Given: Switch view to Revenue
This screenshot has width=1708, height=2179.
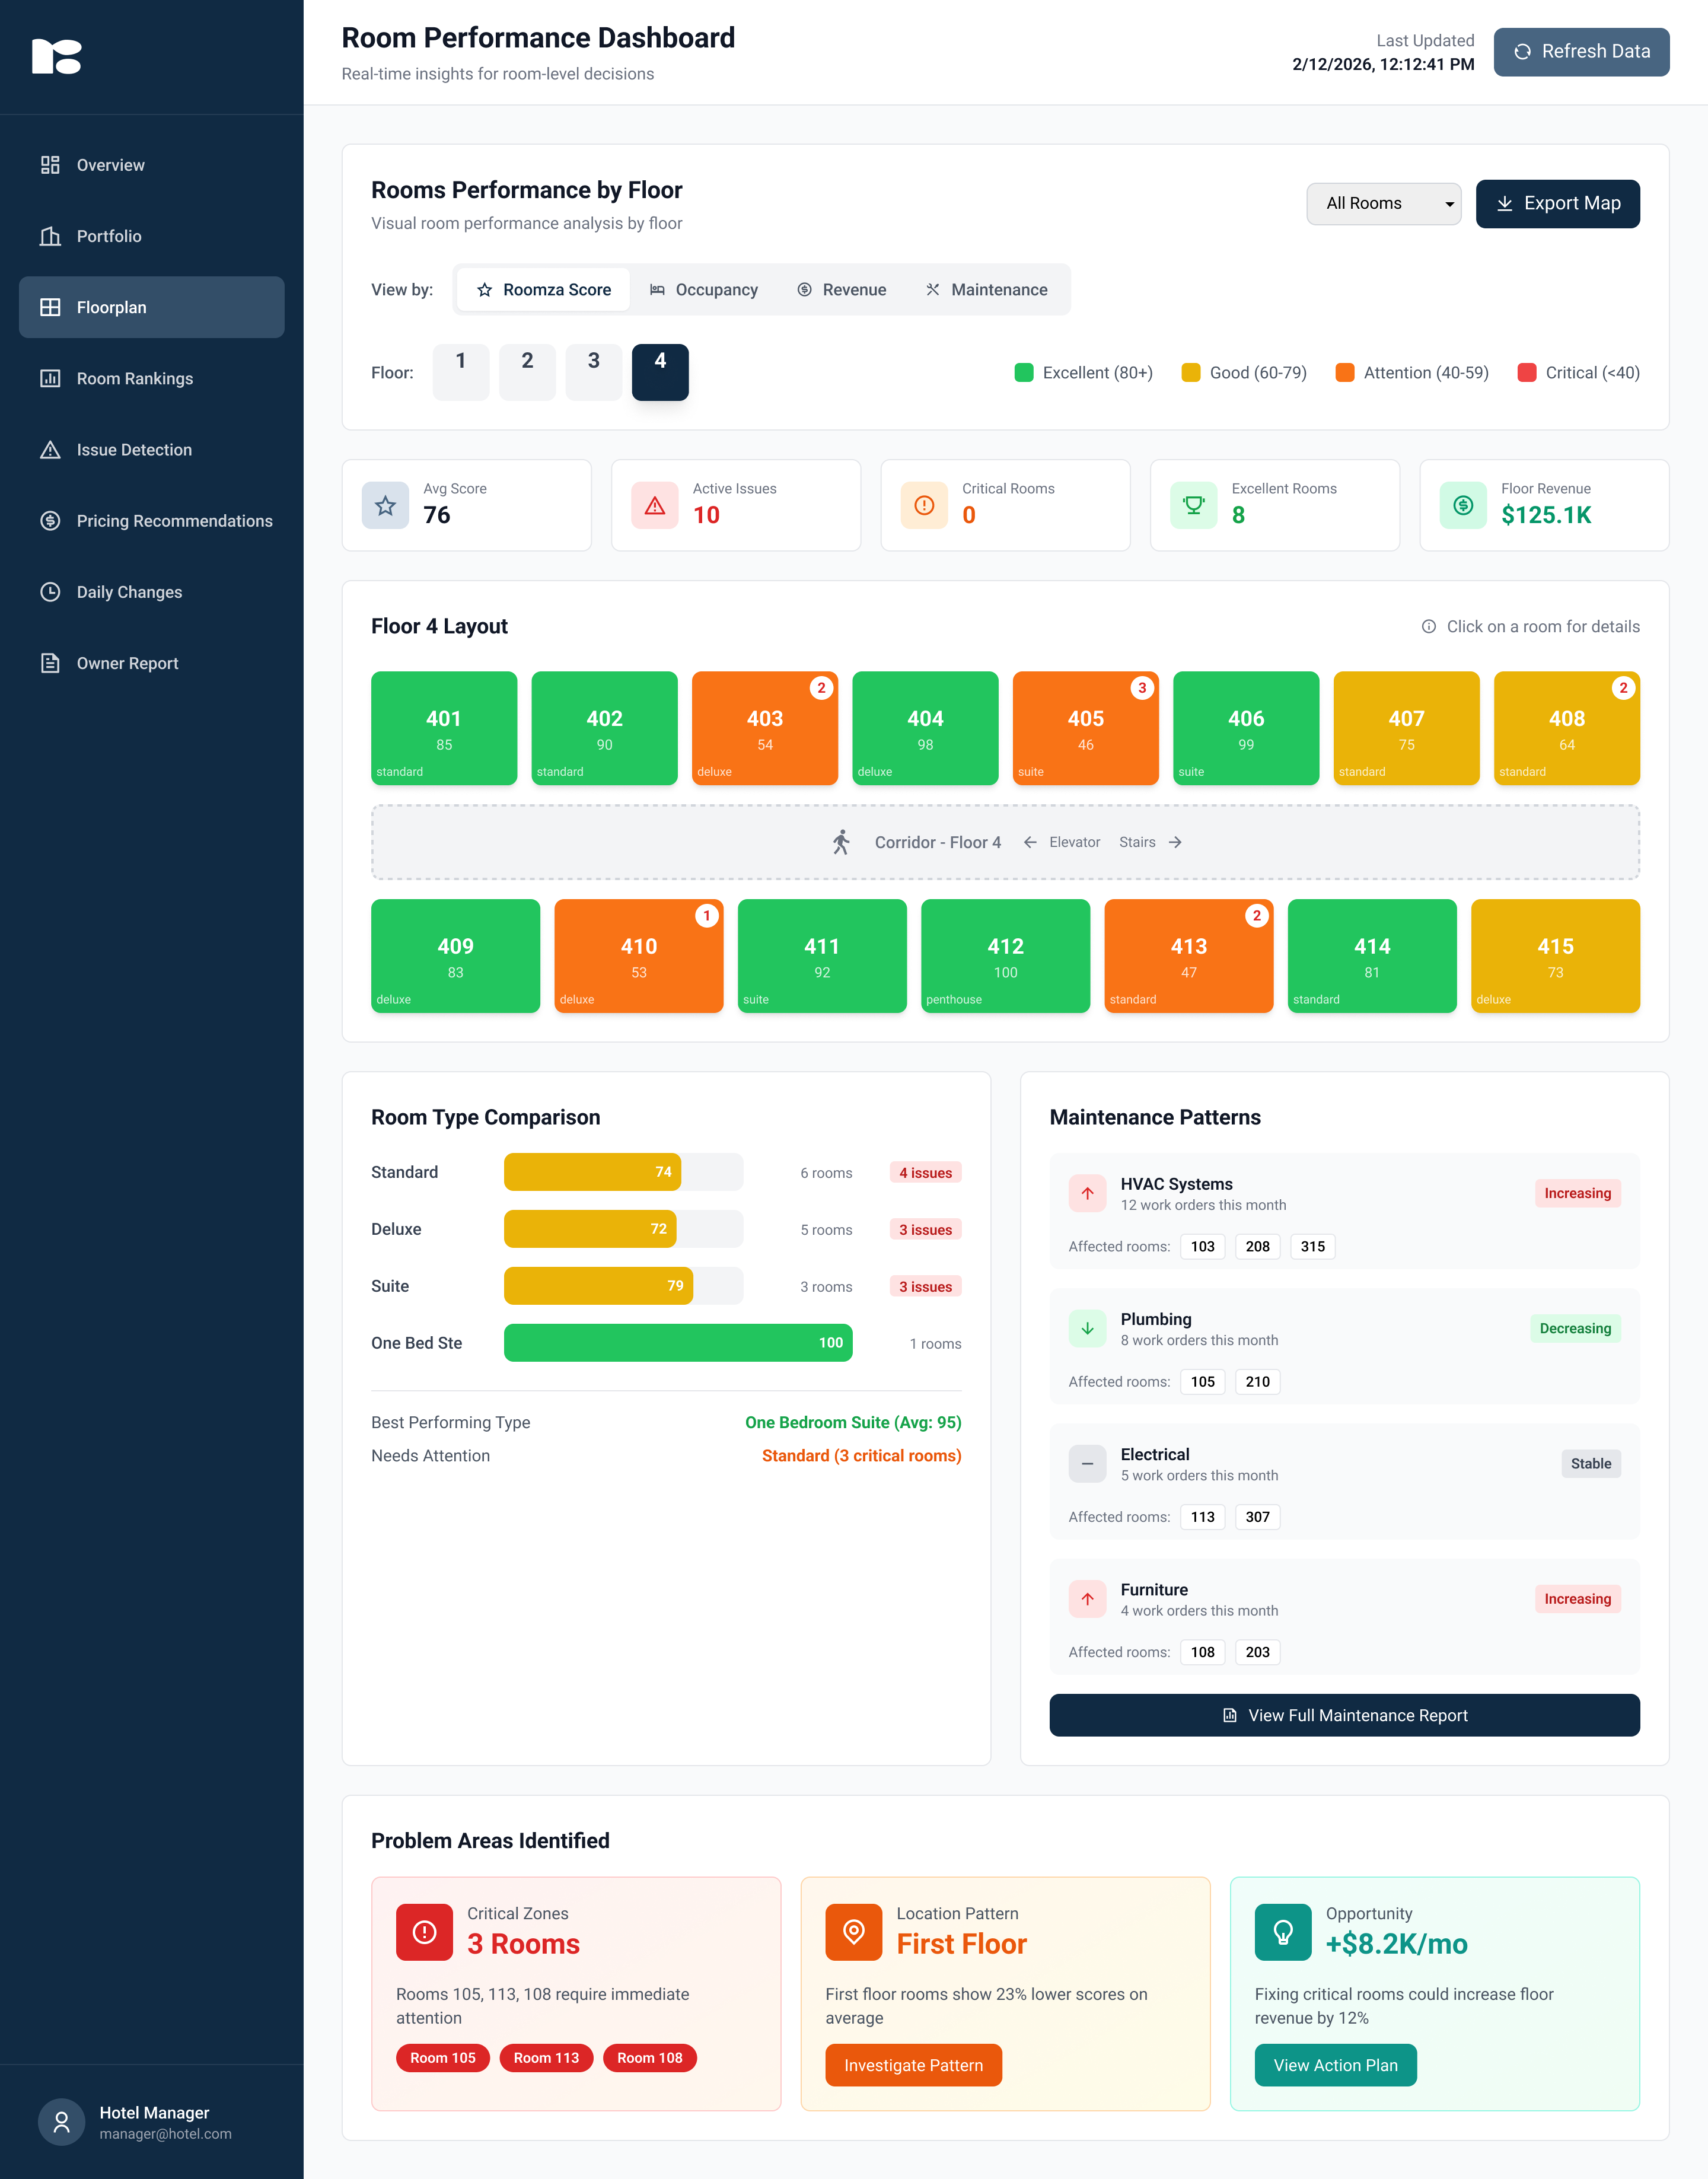Looking at the screenshot, I should [x=842, y=290].
